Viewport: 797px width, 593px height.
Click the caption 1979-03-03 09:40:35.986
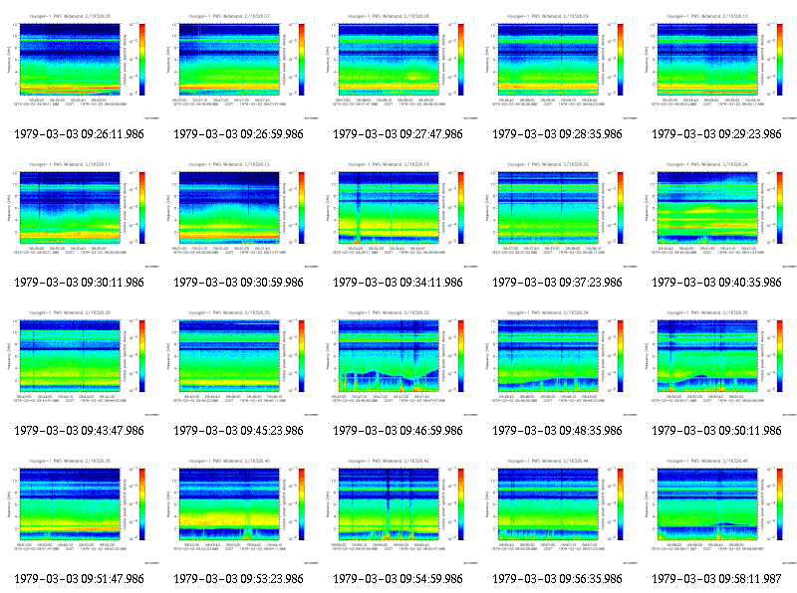click(x=716, y=283)
